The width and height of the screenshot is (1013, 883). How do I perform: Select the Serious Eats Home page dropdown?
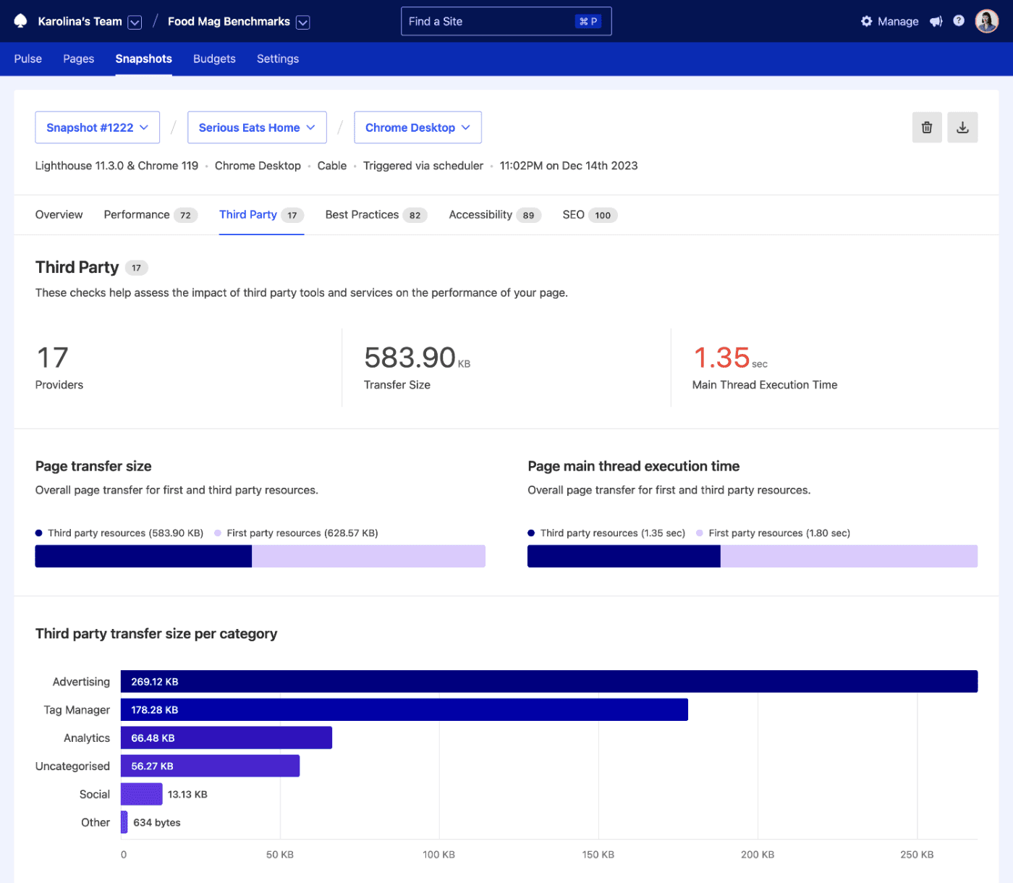pos(257,127)
